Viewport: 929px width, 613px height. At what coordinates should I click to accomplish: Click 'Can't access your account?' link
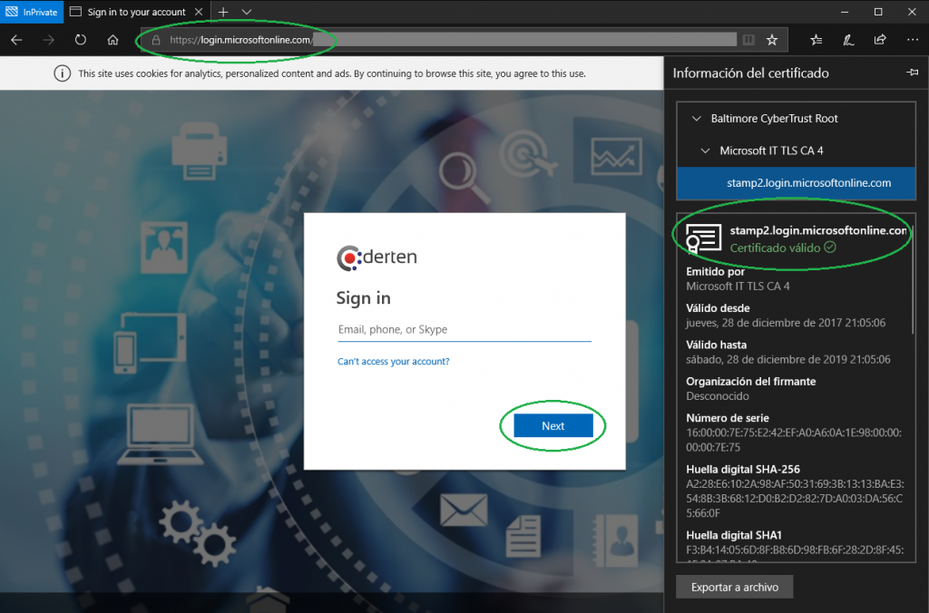[x=394, y=361]
